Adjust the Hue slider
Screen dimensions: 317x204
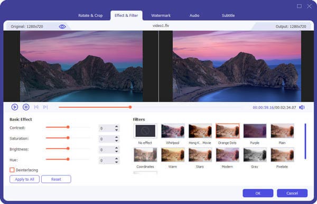tap(68, 159)
